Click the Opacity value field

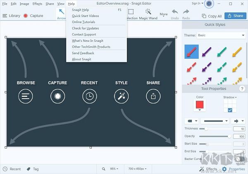239,136
